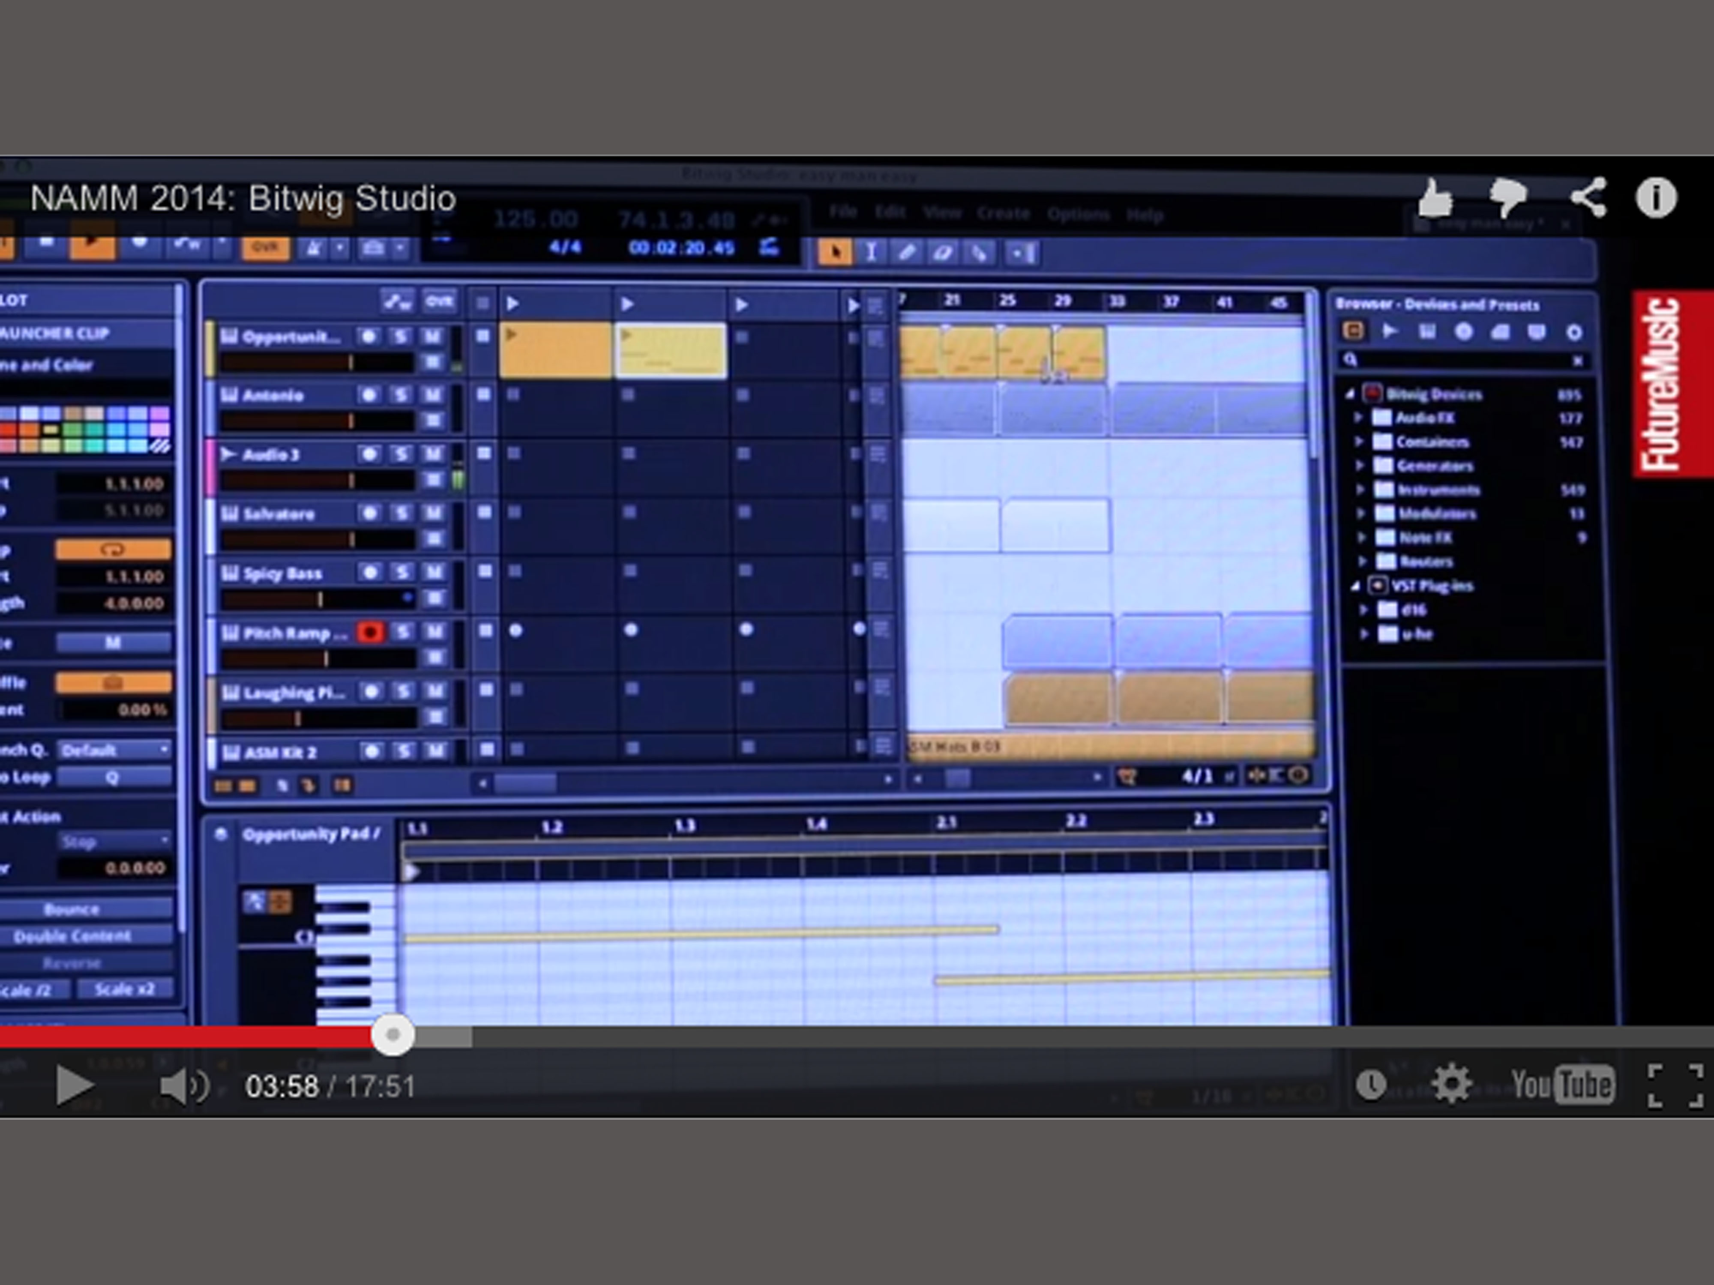Mute the video volume speaker
Viewport: 1714px width, 1285px height.
[x=184, y=1086]
